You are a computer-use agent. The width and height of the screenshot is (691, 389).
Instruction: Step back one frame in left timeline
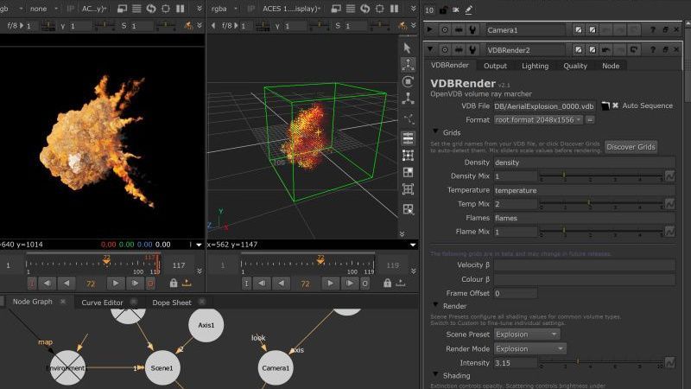(x=48, y=284)
